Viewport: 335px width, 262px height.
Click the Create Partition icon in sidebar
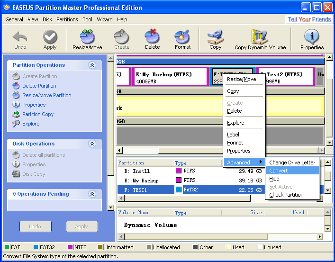(16, 76)
